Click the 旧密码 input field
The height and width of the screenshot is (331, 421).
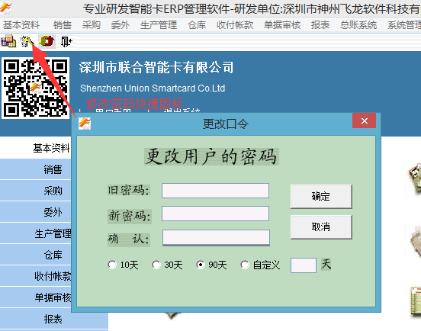pyautogui.click(x=215, y=191)
